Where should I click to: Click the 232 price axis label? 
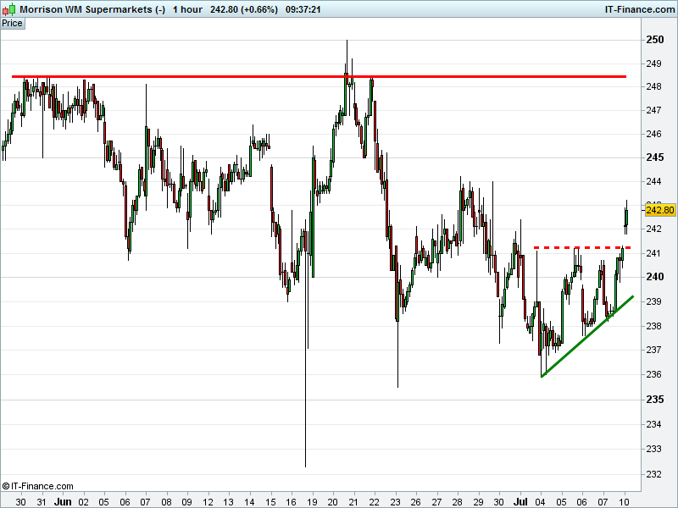coord(653,474)
